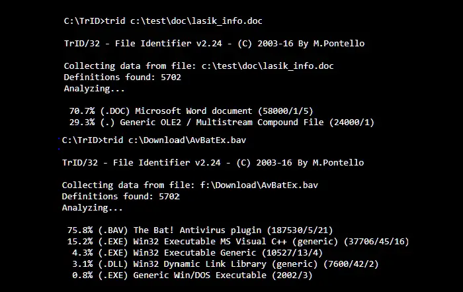Click the 'M.Pontello' author name in first header
Screen dimensions: 463x292
point(339,44)
